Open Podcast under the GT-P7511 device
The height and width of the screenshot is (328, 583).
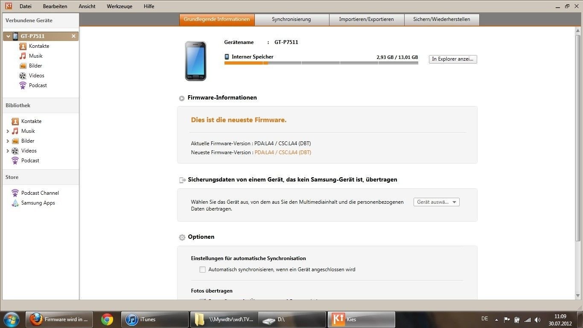tap(38, 85)
